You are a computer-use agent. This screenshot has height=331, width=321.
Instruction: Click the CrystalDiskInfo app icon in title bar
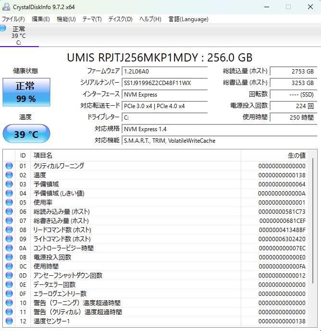[x=6, y=7]
